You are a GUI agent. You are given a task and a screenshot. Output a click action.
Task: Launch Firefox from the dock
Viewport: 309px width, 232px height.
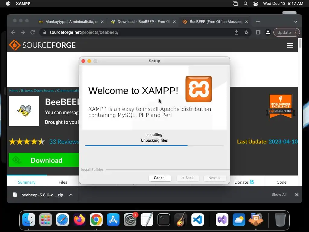(79, 220)
